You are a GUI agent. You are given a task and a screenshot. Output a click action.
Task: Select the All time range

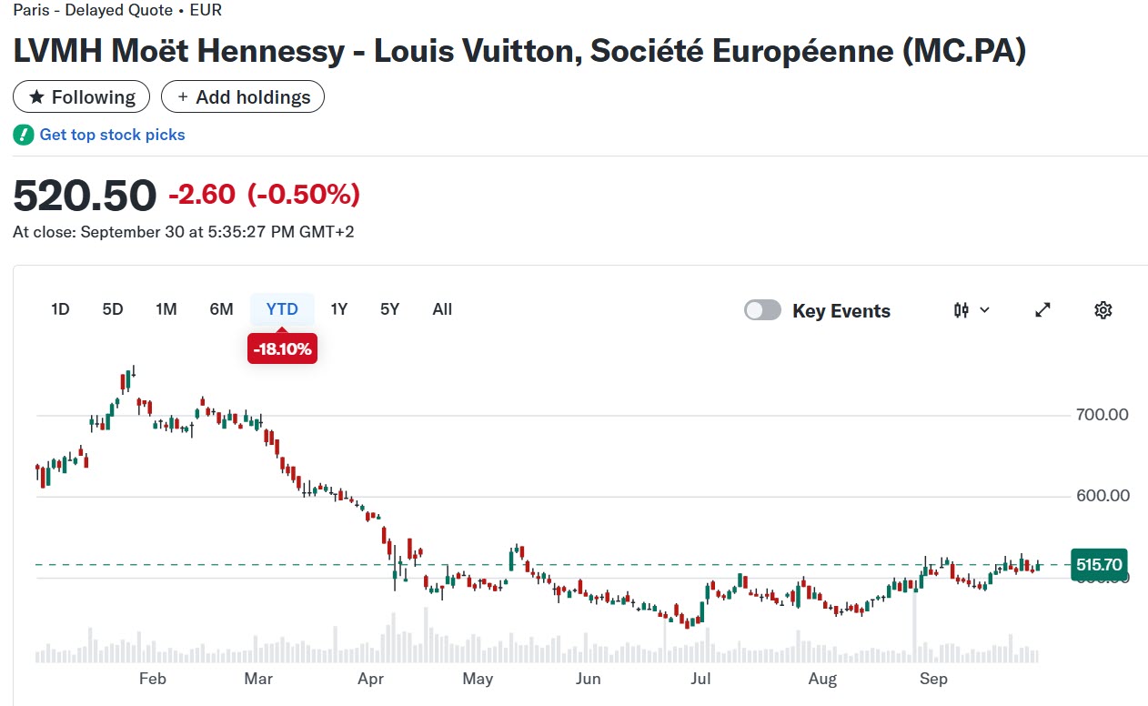[x=442, y=309]
